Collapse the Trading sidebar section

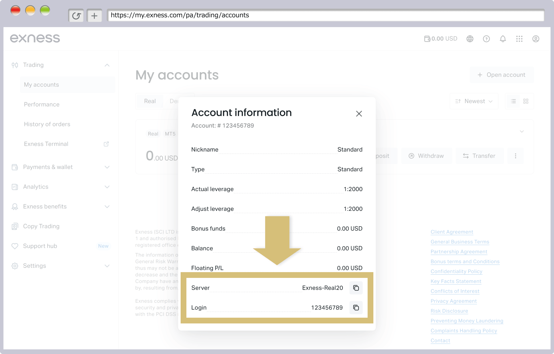[x=107, y=65]
